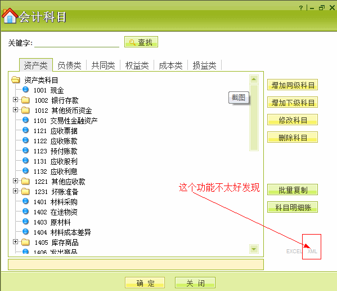This screenshot has height=291, width=337.
Task: Select the blue ball icon for 1001 现金
Action: pyautogui.click(x=25, y=90)
